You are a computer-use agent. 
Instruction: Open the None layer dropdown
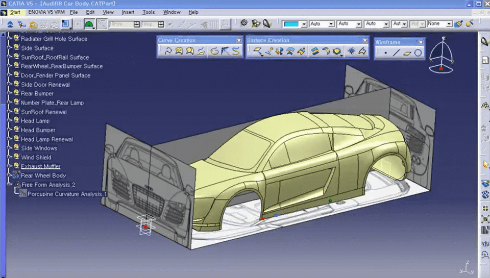click(x=449, y=24)
